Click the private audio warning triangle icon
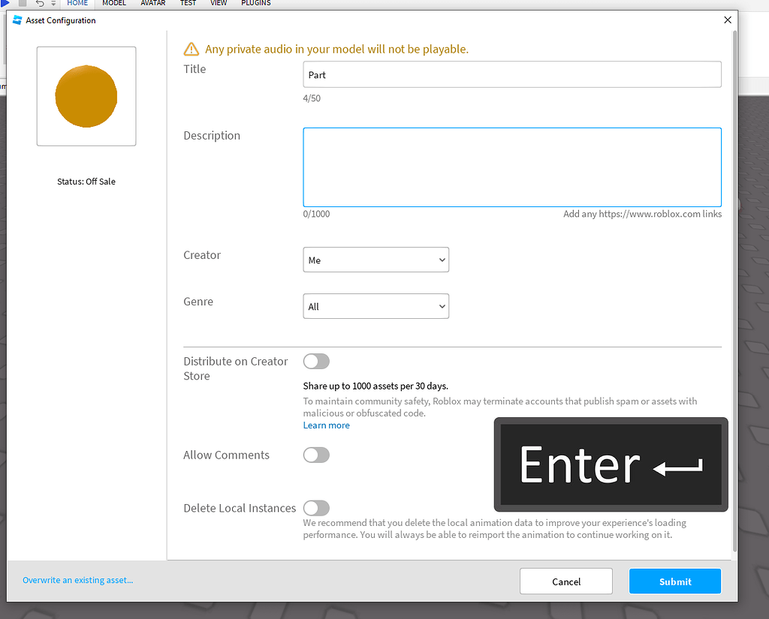 tap(191, 48)
